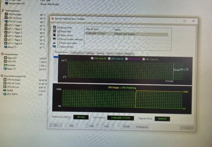Screen dimensions: 212x147
Task: Toggle CPU Core #1 graph checkbox
Action: (92, 58)
